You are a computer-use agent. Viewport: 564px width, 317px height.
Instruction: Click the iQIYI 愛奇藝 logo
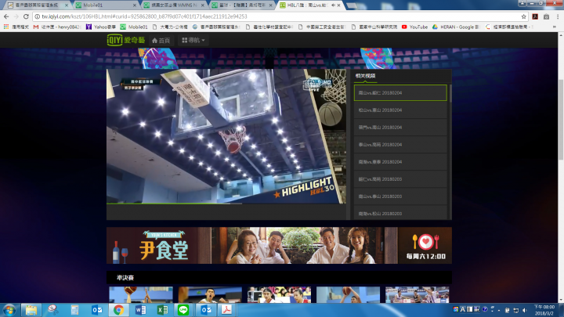[126, 40]
